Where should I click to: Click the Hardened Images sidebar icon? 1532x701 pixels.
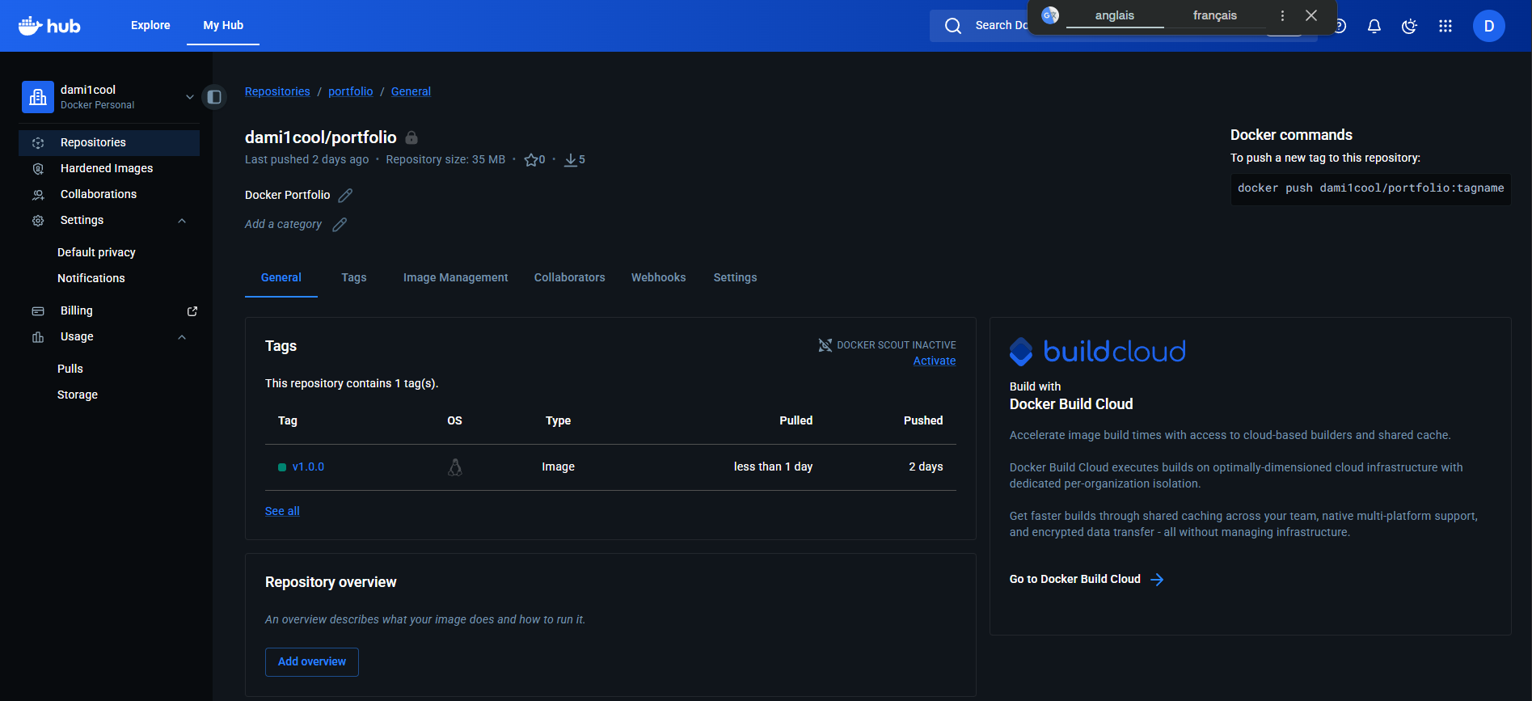(38, 169)
